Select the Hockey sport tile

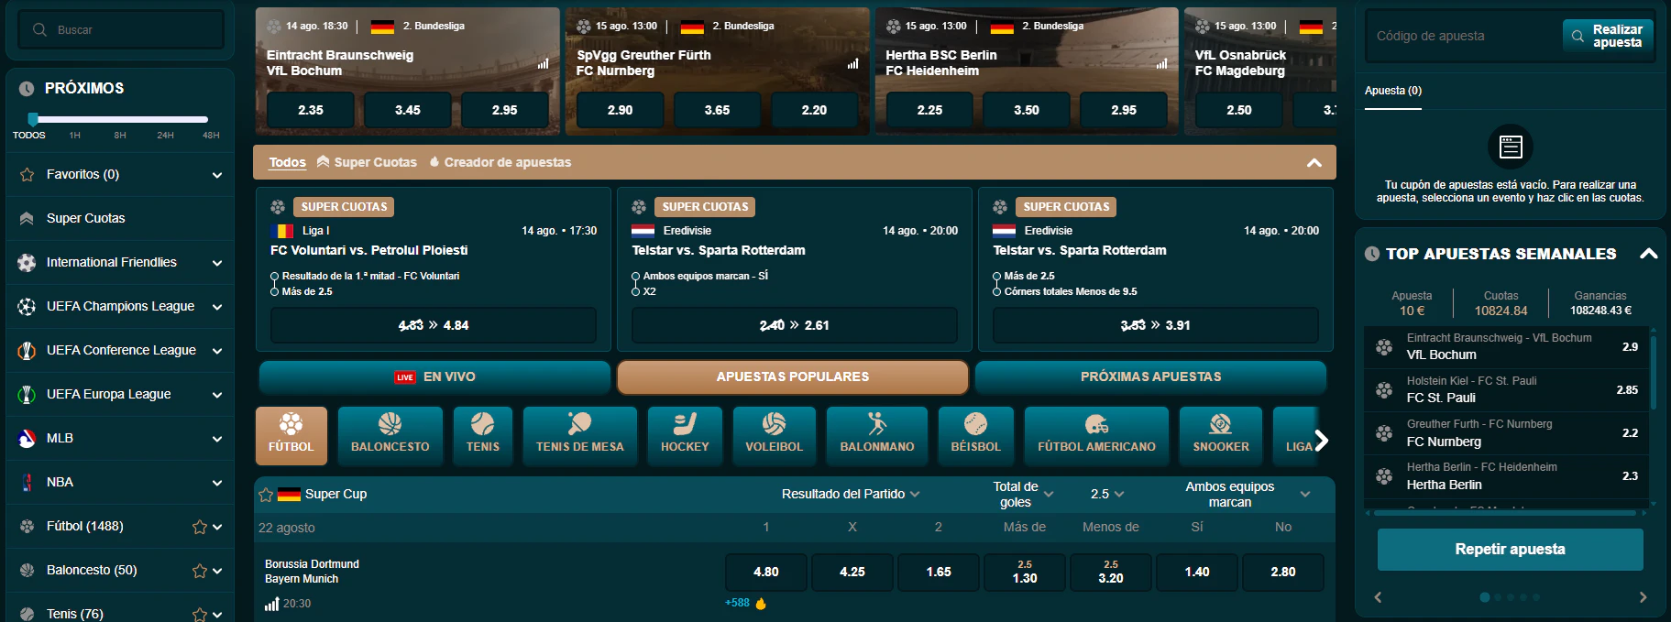pyautogui.click(x=685, y=435)
